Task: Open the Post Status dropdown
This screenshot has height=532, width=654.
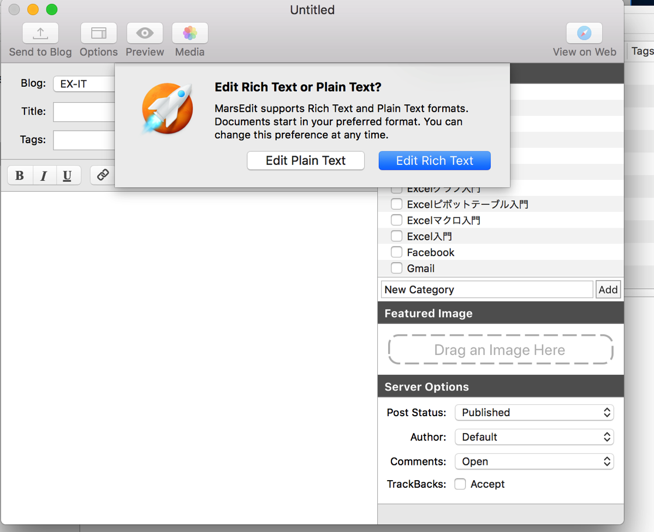Action: point(534,413)
